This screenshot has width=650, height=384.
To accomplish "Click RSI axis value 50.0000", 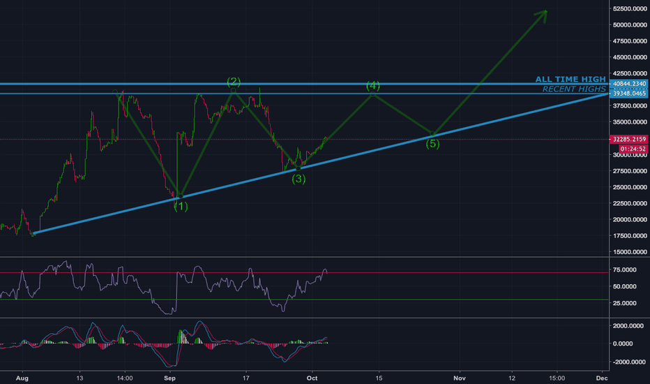I will 624,286.
